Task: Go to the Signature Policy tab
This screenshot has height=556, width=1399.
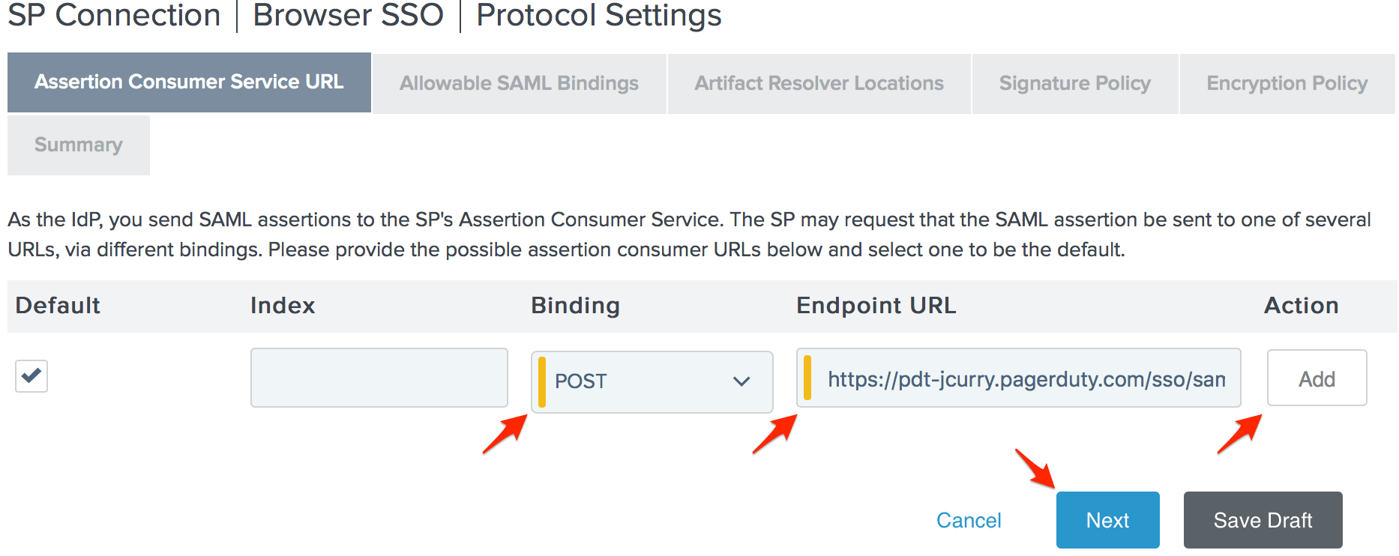Action: click(x=1074, y=83)
